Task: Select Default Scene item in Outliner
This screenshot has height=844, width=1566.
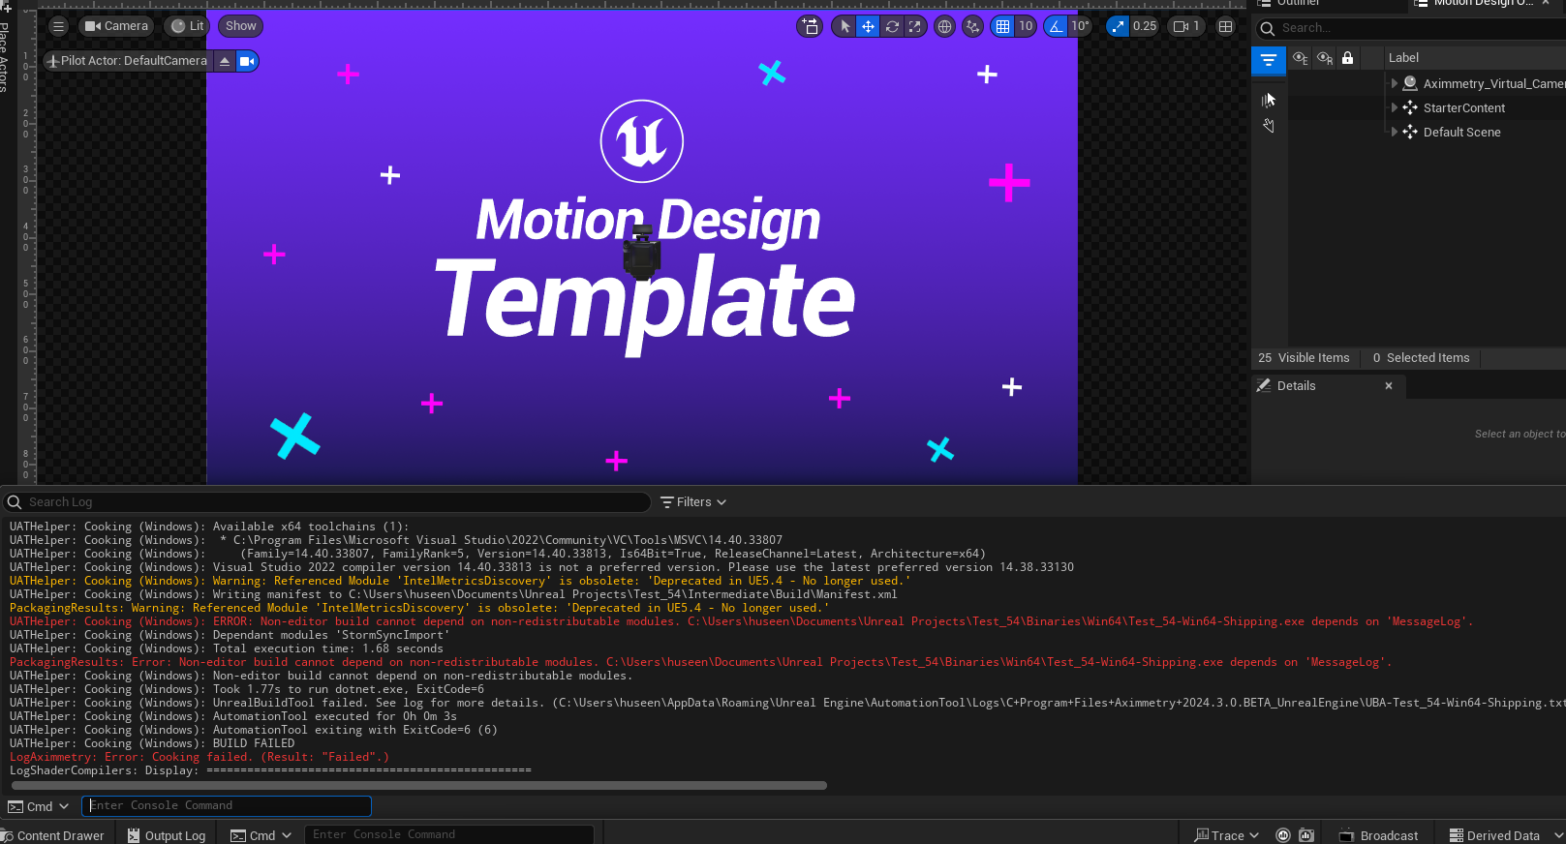Action: pyautogui.click(x=1461, y=133)
